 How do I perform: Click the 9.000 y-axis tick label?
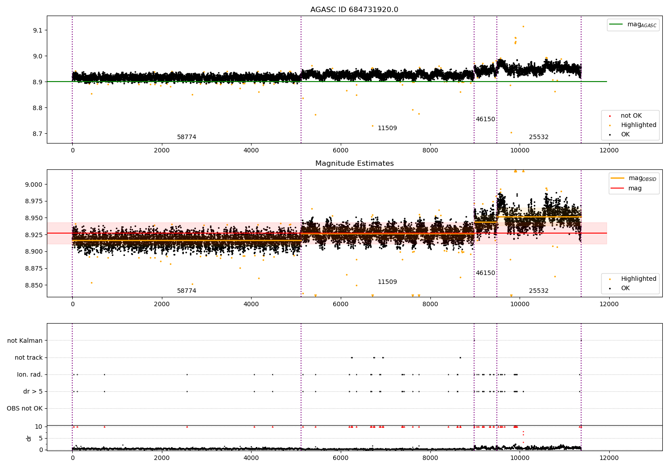pyautogui.click(x=33, y=185)
